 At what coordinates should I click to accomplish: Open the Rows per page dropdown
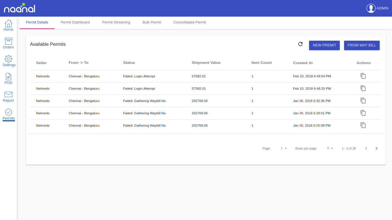tap(330, 148)
